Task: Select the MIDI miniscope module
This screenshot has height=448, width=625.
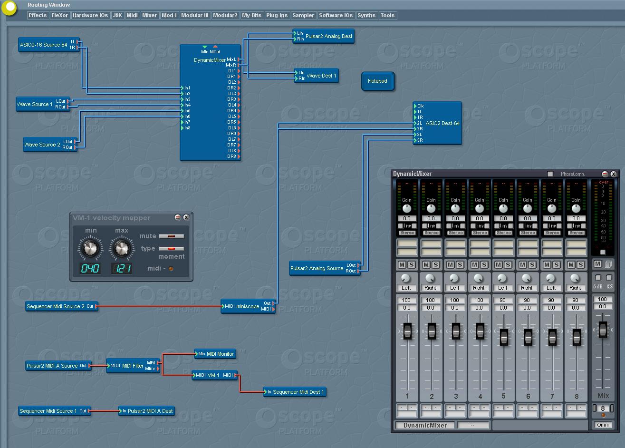Action: click(248, 306)
